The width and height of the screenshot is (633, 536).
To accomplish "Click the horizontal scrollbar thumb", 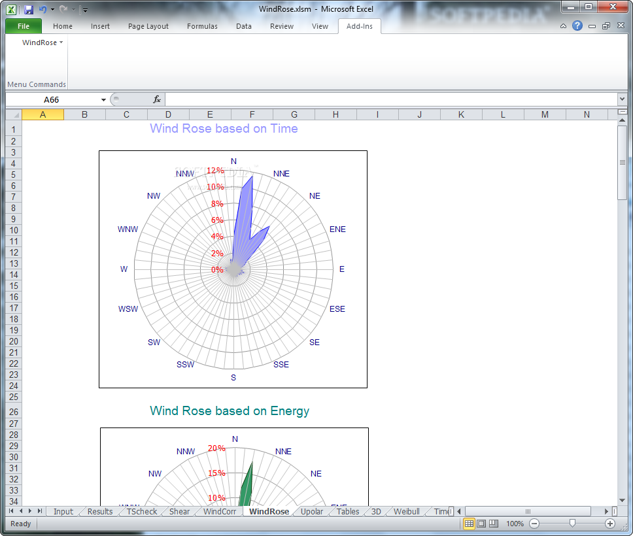I will [x=528, y=511].
